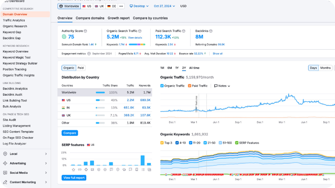Image resolution: width=335 pixels, height=188 pixels.
Task: Open the Growth report tab
Action: [x=118, y=18]
